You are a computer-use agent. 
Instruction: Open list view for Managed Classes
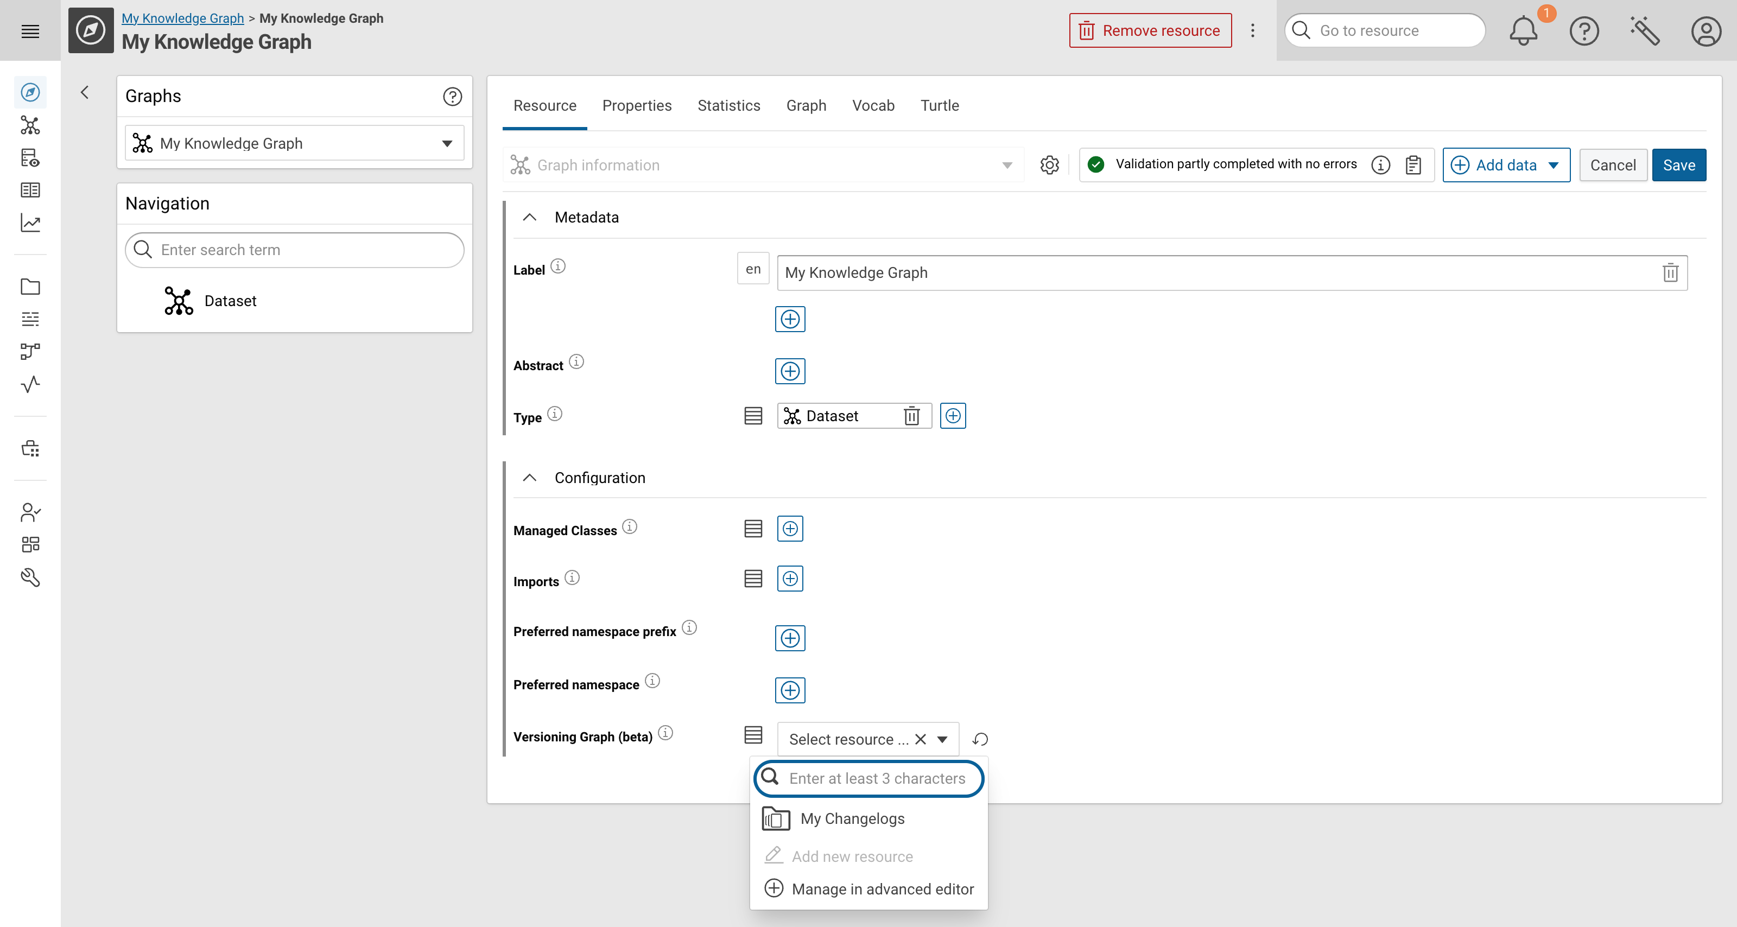tap(753, 529)
